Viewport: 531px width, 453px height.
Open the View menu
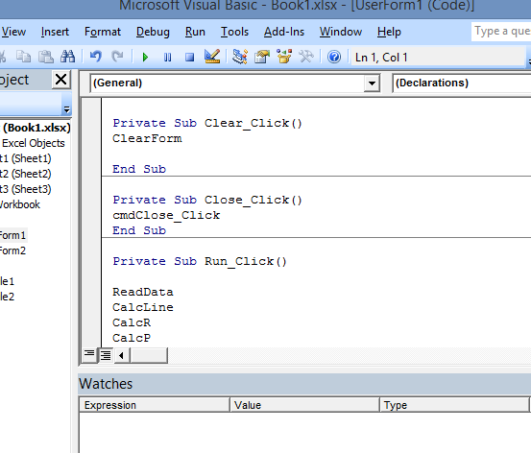(x=13, y=32)
